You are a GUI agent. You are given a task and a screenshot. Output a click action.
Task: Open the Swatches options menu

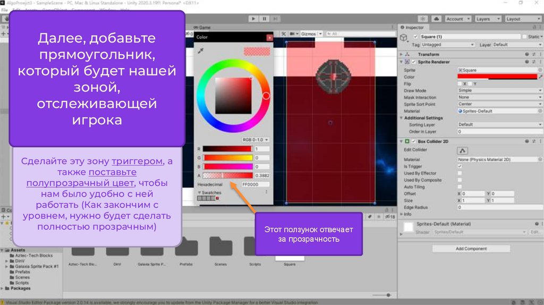coord(267,192)
